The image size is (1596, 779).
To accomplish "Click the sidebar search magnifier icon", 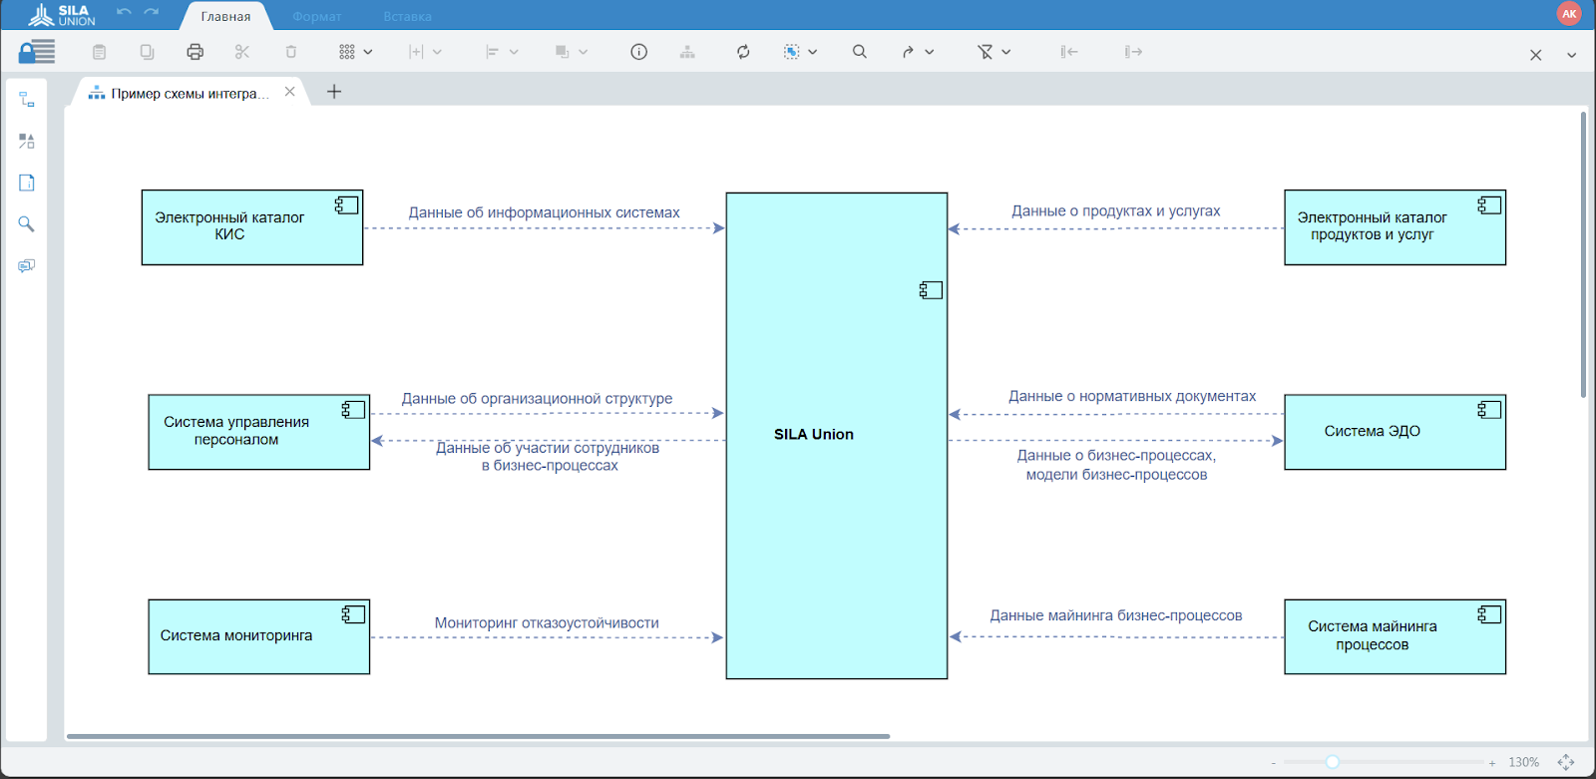I will (27, 224).
